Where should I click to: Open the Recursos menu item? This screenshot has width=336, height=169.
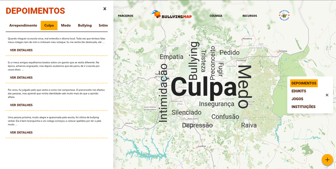coord(249,16)
